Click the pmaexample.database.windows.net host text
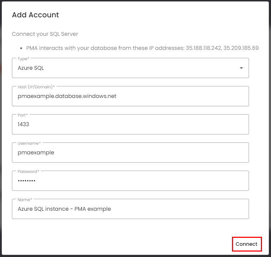The height and width of the screenshot is (257, 271). pyautogui.click(x=67, y=96)
